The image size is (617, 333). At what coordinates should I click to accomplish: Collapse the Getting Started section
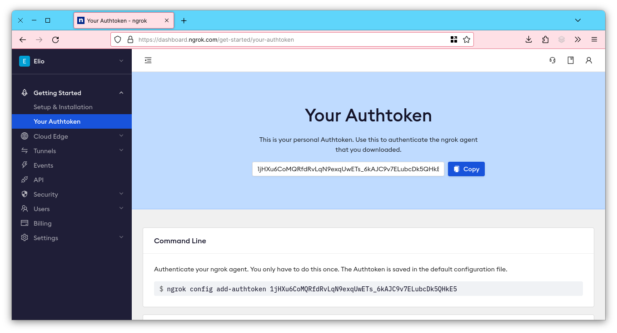tap(121, 92)
